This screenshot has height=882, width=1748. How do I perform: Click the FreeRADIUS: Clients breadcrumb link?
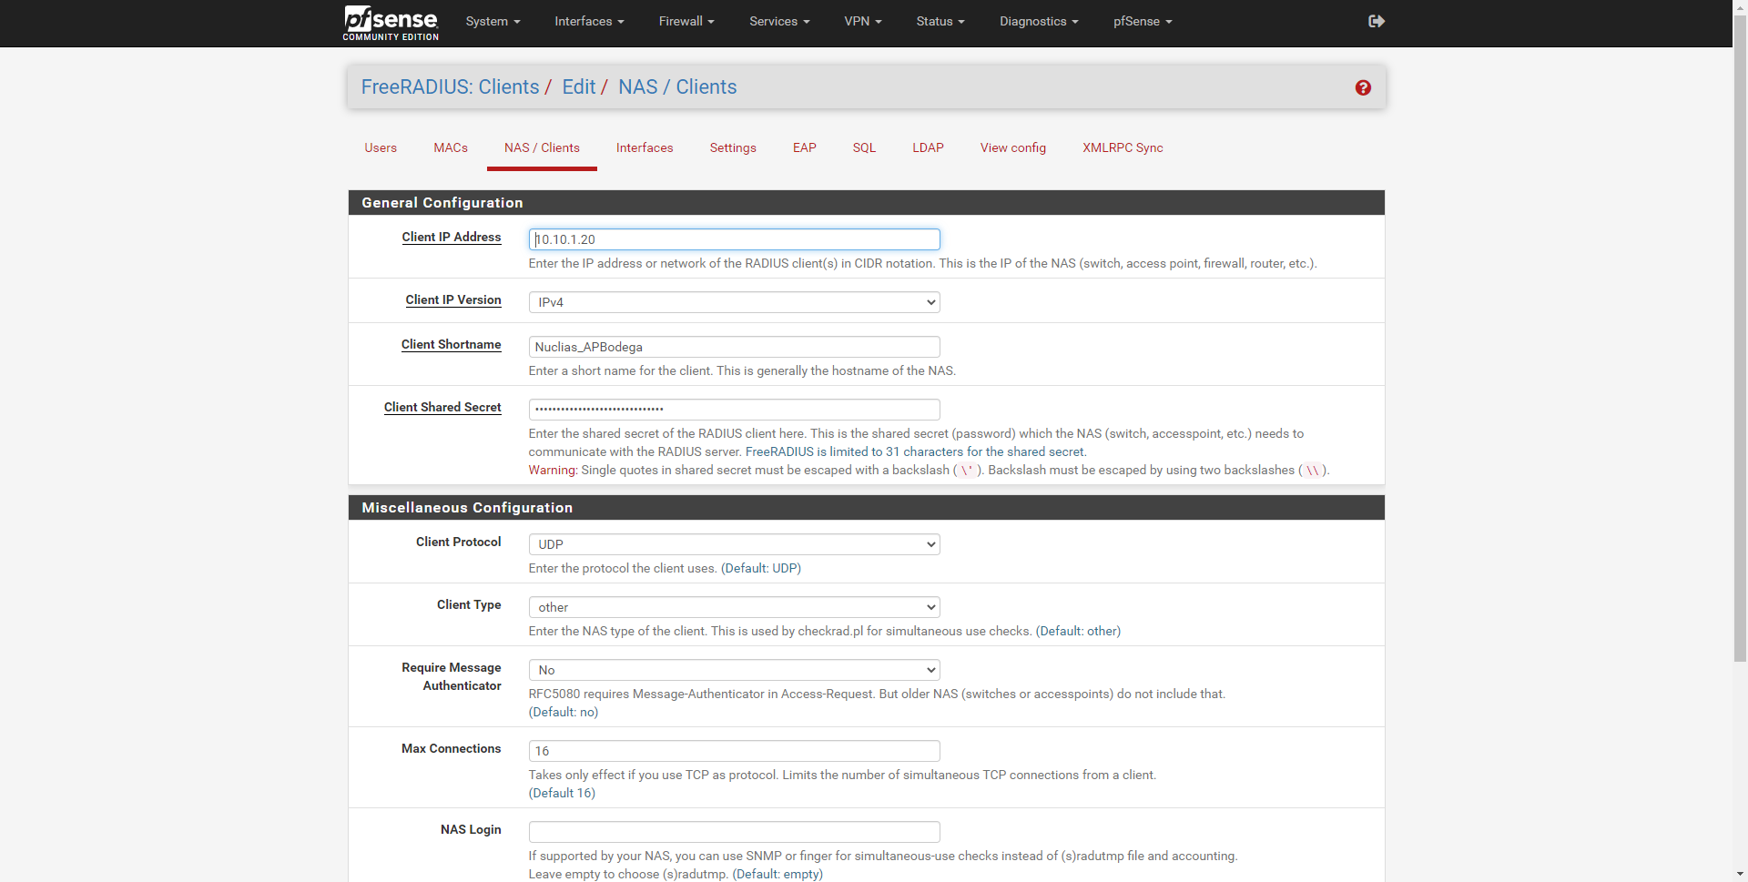(450, 86)
